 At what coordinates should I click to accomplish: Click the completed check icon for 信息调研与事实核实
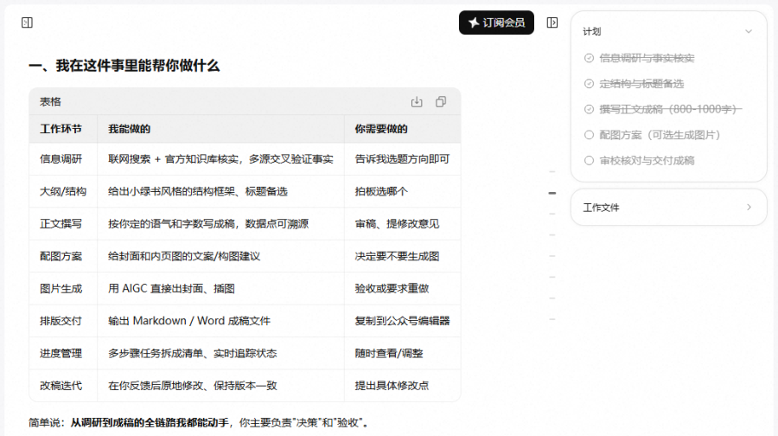pyautogui.click(x=589, y=58)
